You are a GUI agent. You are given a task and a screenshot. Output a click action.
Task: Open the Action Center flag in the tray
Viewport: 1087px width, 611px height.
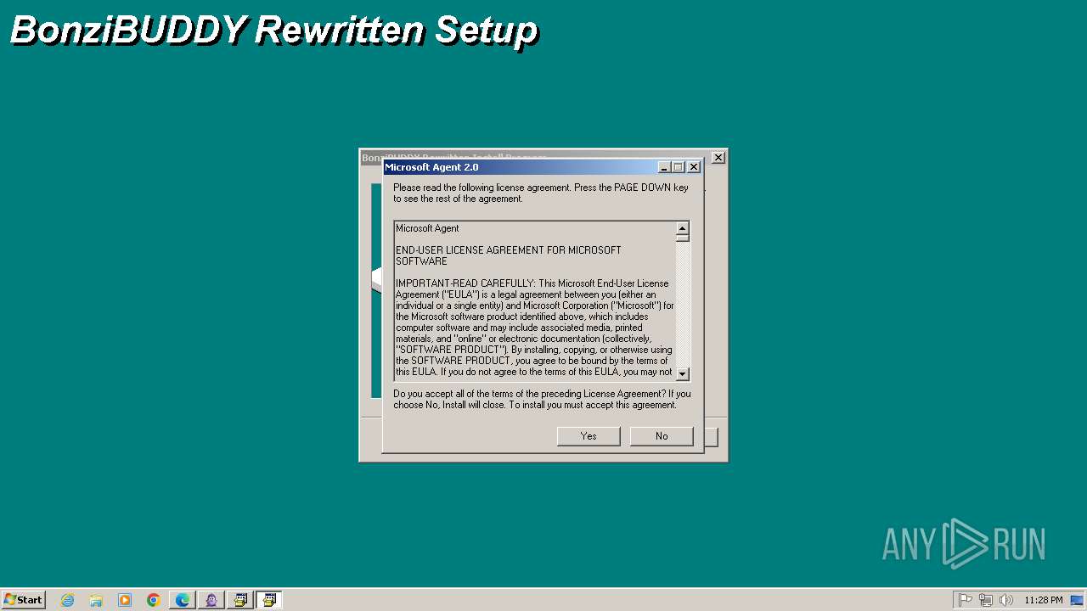[x=966, y=600]
